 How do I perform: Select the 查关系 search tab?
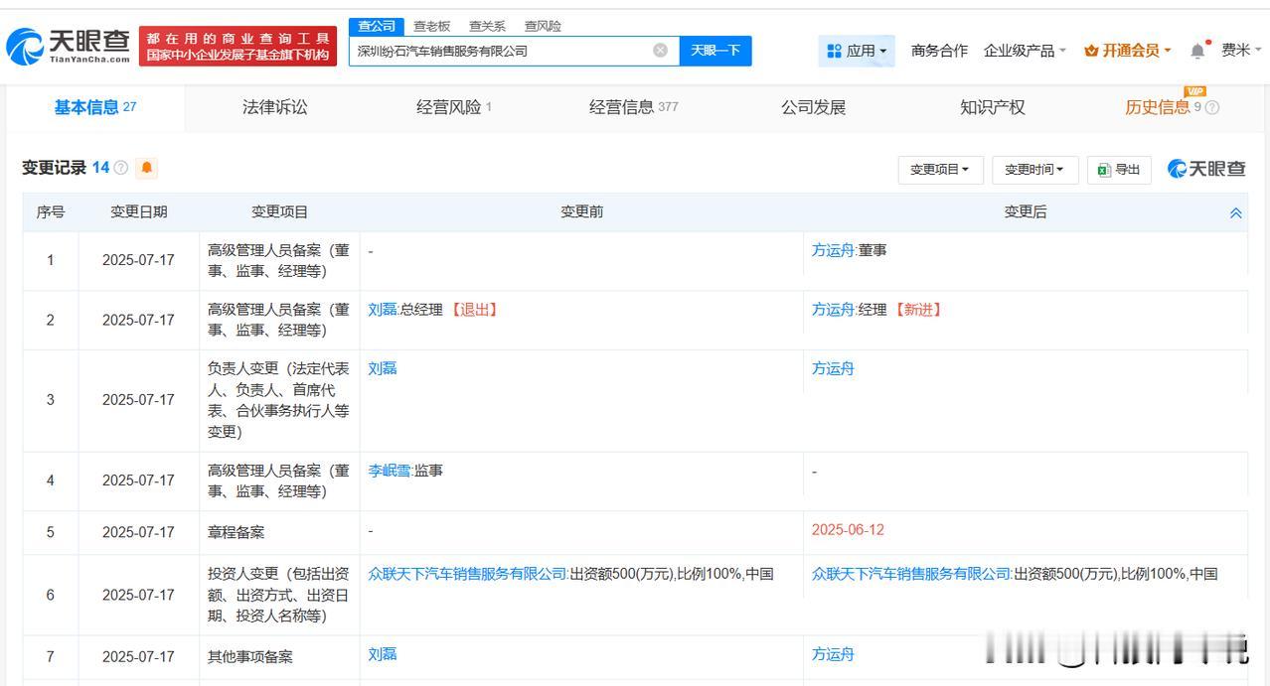[x=487, y=26]
